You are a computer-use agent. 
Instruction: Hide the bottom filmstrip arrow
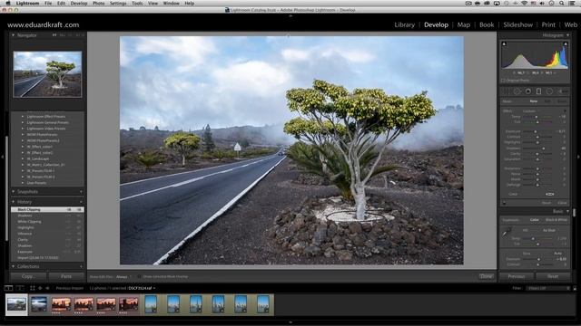(290, 322)
